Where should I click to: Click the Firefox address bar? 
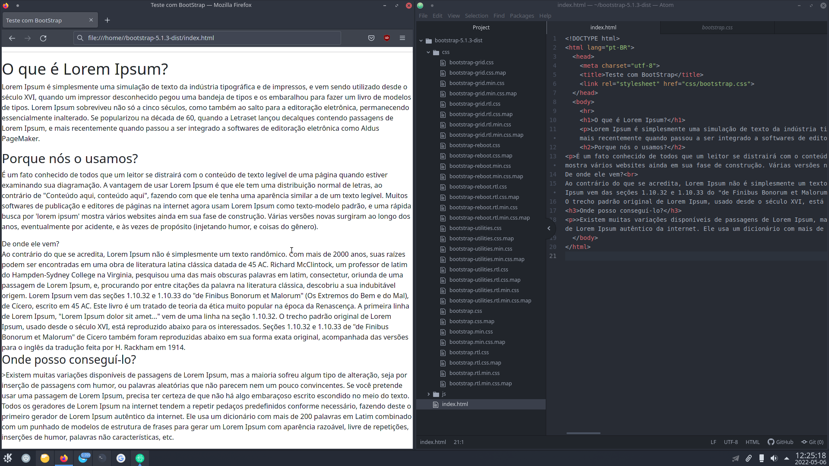tap(207, 38)
